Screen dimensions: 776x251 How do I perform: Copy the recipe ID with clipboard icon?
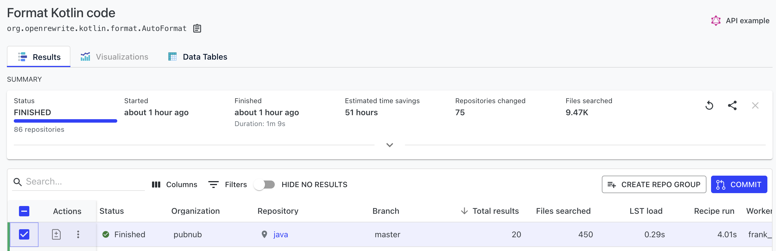click(197, 29)
